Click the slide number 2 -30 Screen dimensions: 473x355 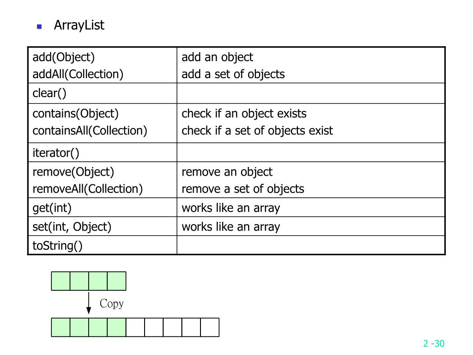[434, 343]
